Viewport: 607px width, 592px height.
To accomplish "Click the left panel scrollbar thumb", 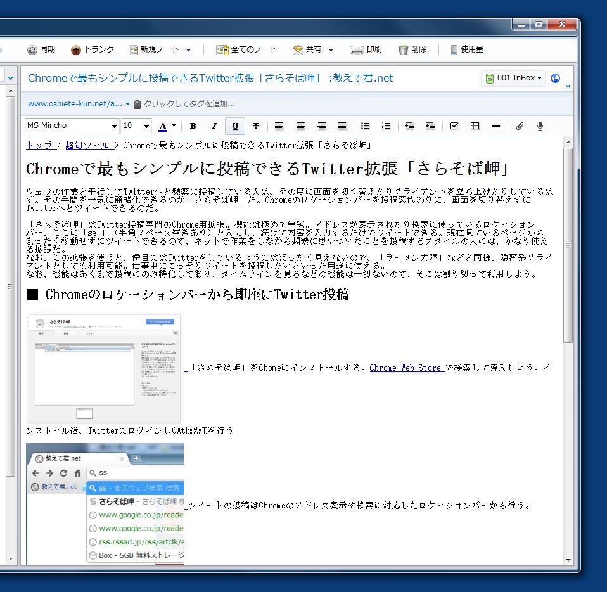I will [x=11, y=286].
